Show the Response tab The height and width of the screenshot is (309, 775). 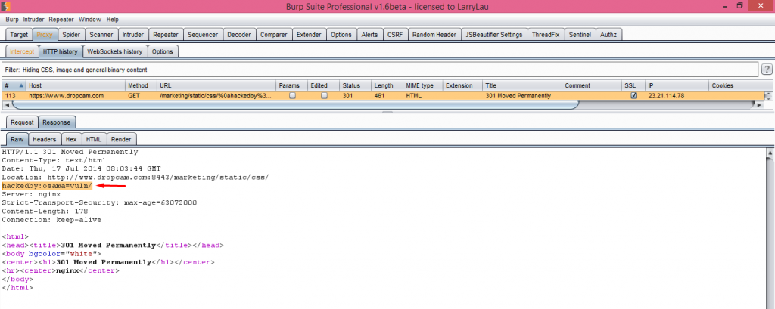[56, 122]
